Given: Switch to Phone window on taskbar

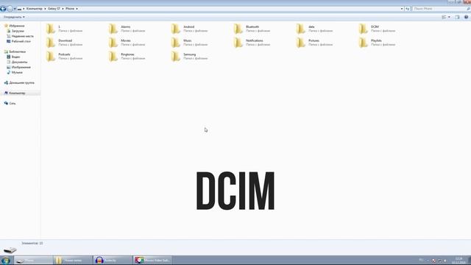Looking at the screenshot, I should click(x=33, y=260).
